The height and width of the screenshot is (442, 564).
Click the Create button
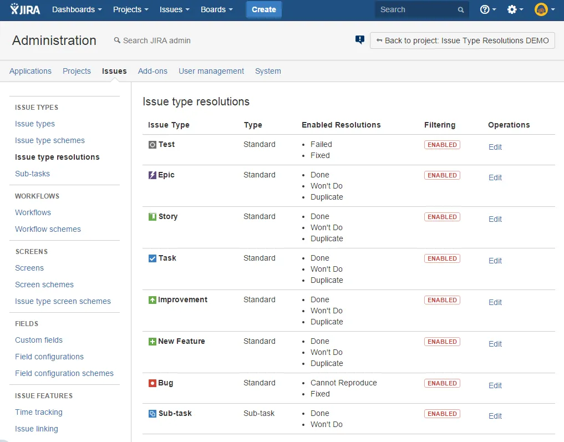coord(263,9)
